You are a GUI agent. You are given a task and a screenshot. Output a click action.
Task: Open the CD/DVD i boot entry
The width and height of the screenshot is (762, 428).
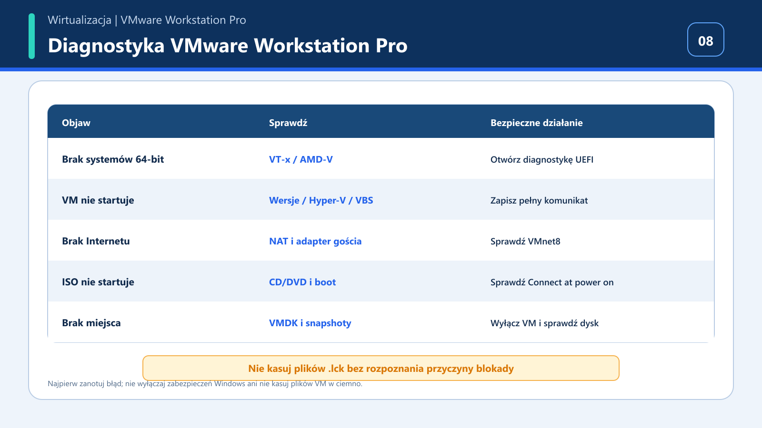pyautogui.click(x=302, y=282)
